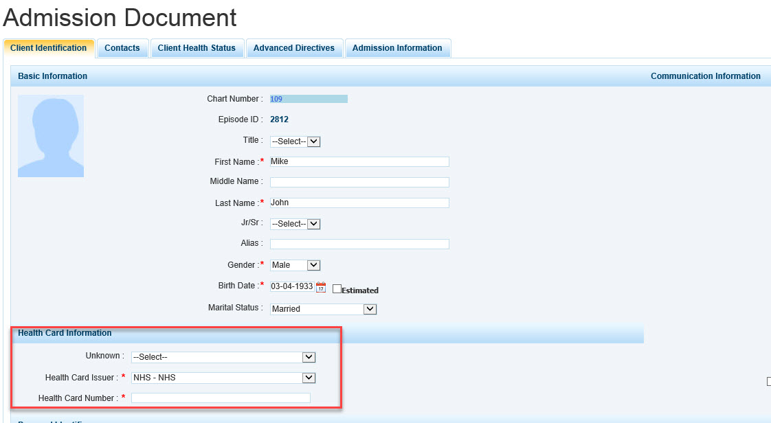
Task: Check the Estimated birth date checkbox
Action: 337,289
